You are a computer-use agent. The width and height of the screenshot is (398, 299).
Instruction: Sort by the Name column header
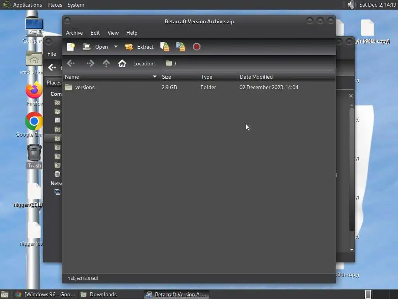(x=111, y=77)
